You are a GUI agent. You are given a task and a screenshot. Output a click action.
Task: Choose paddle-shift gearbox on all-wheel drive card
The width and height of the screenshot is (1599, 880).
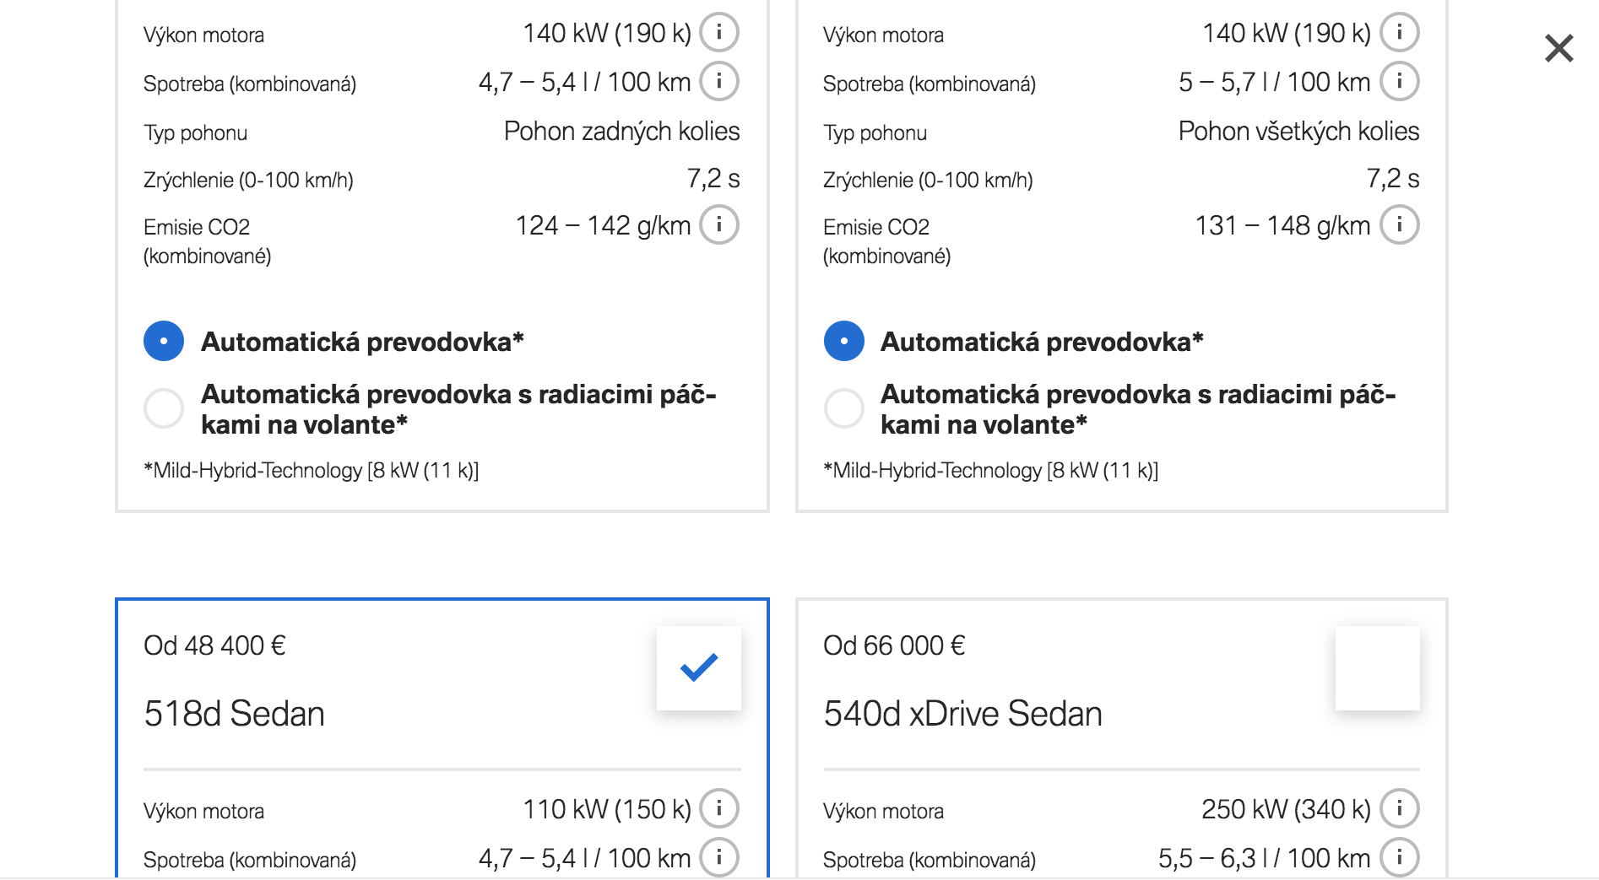(x=843, y=409)
